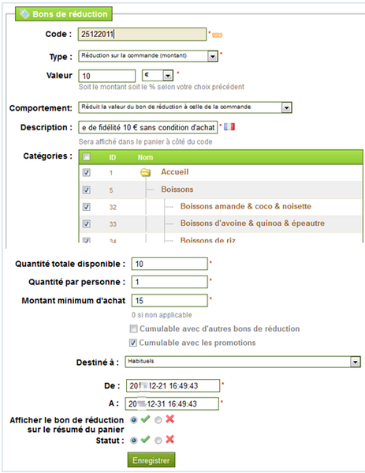Expand the Destiné à dropdown
365x473 pixels.
(x=355, y=362)
